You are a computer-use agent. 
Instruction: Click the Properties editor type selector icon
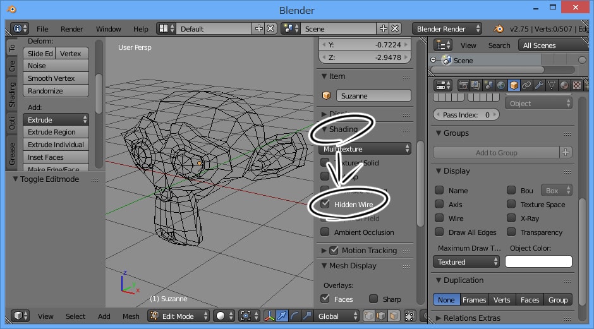click(x=443, y=85)
